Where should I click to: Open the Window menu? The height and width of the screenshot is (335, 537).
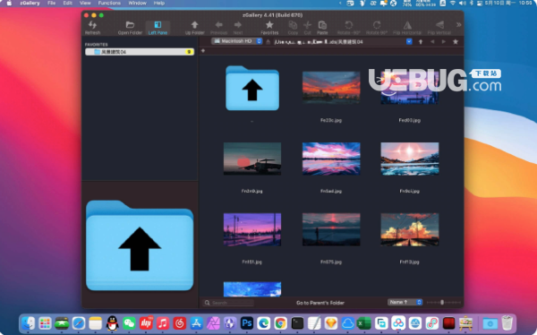click(137, 3)
